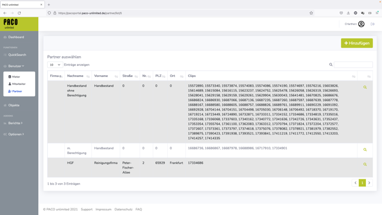
Task: Bookmark page with the star icon
Action: [311, 13]
